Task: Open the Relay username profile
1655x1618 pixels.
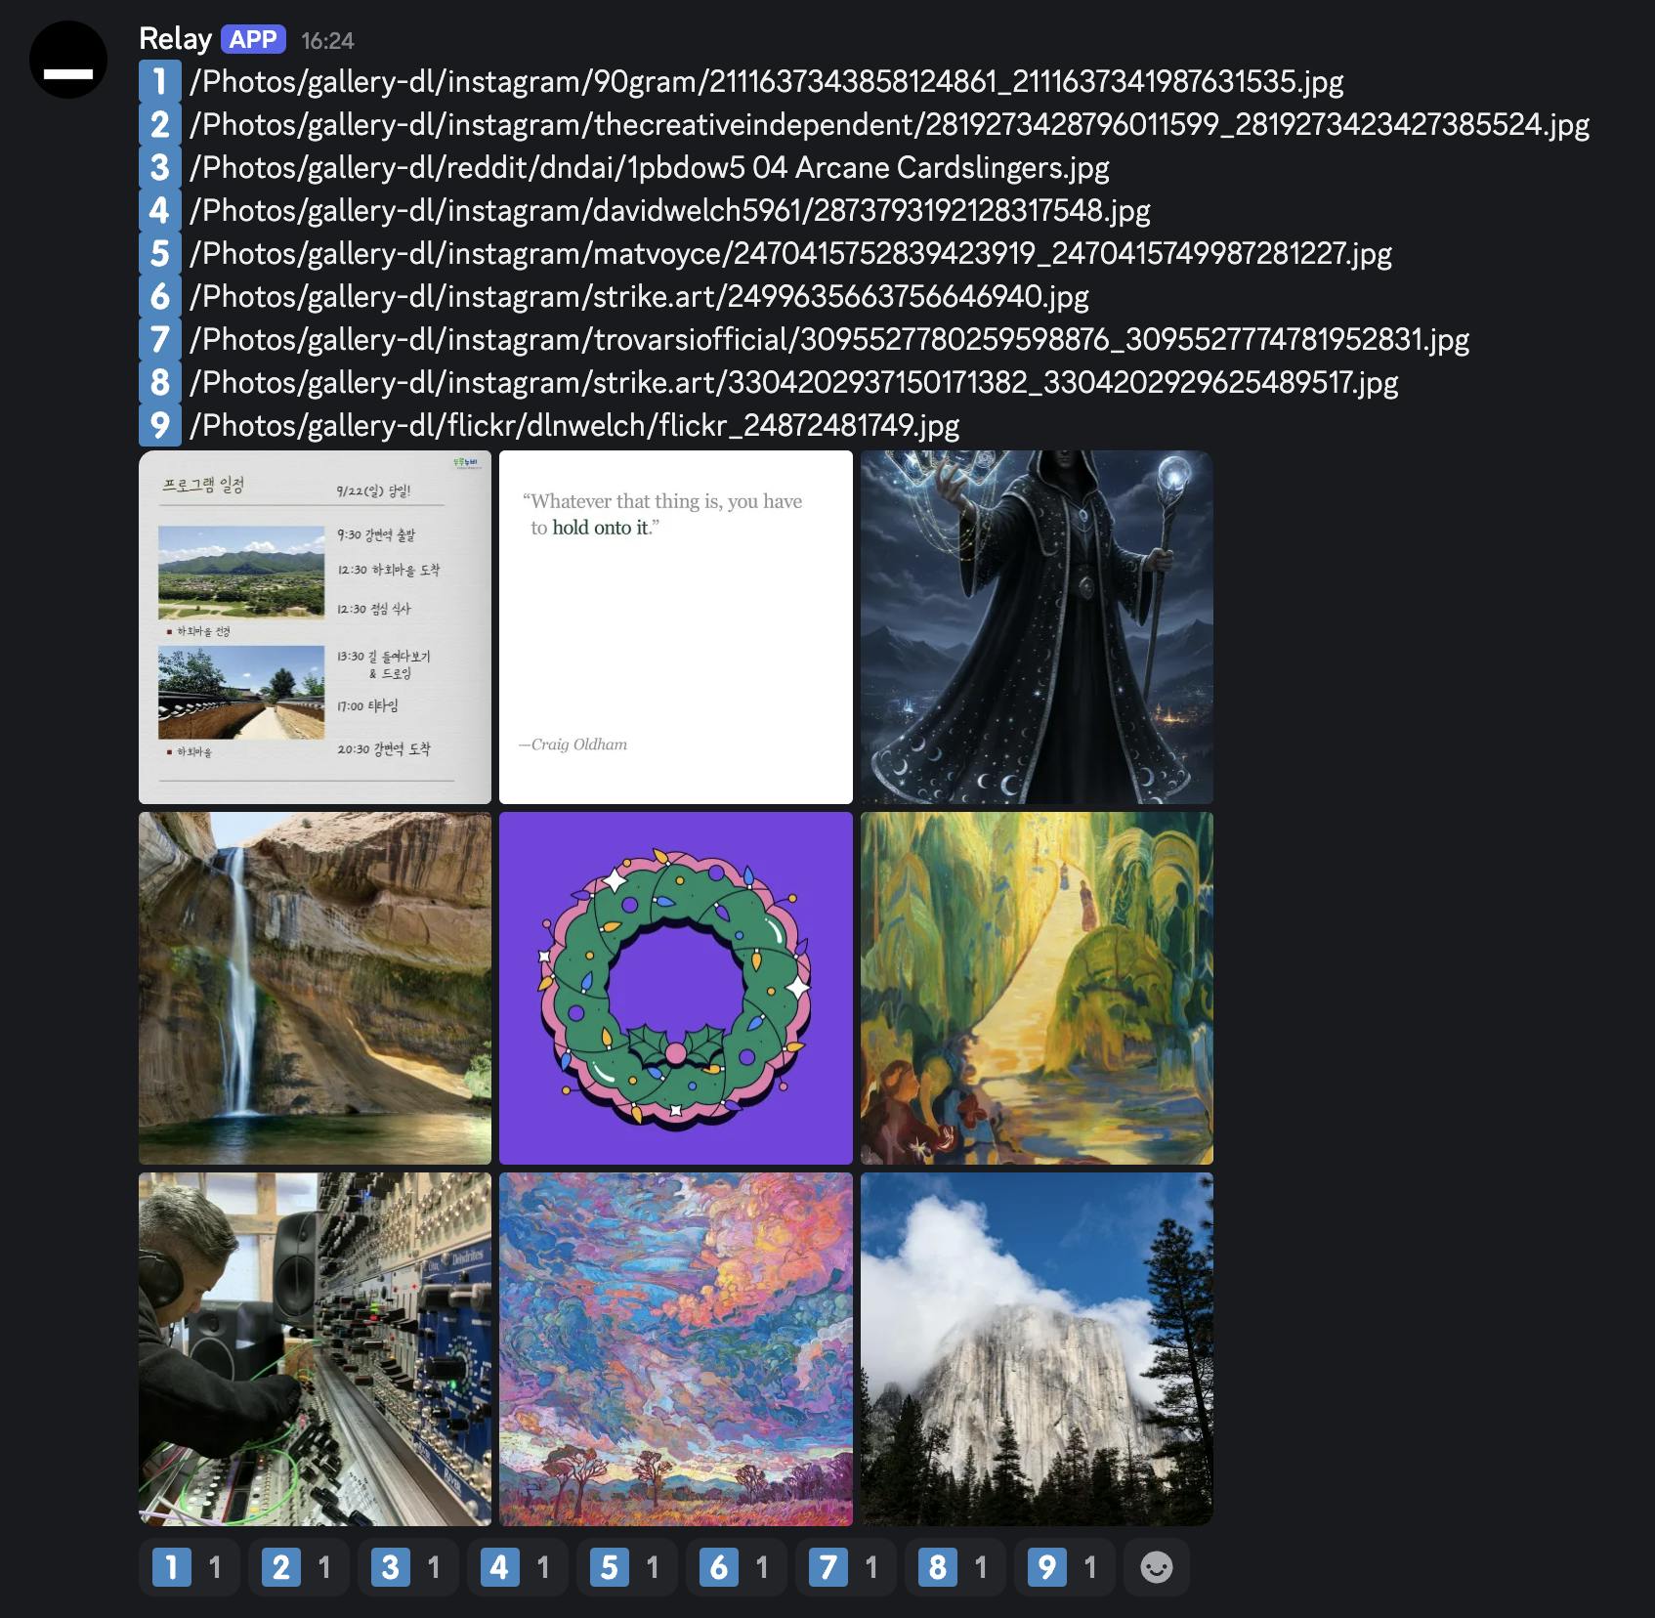Action: click(x=175, y=39)
